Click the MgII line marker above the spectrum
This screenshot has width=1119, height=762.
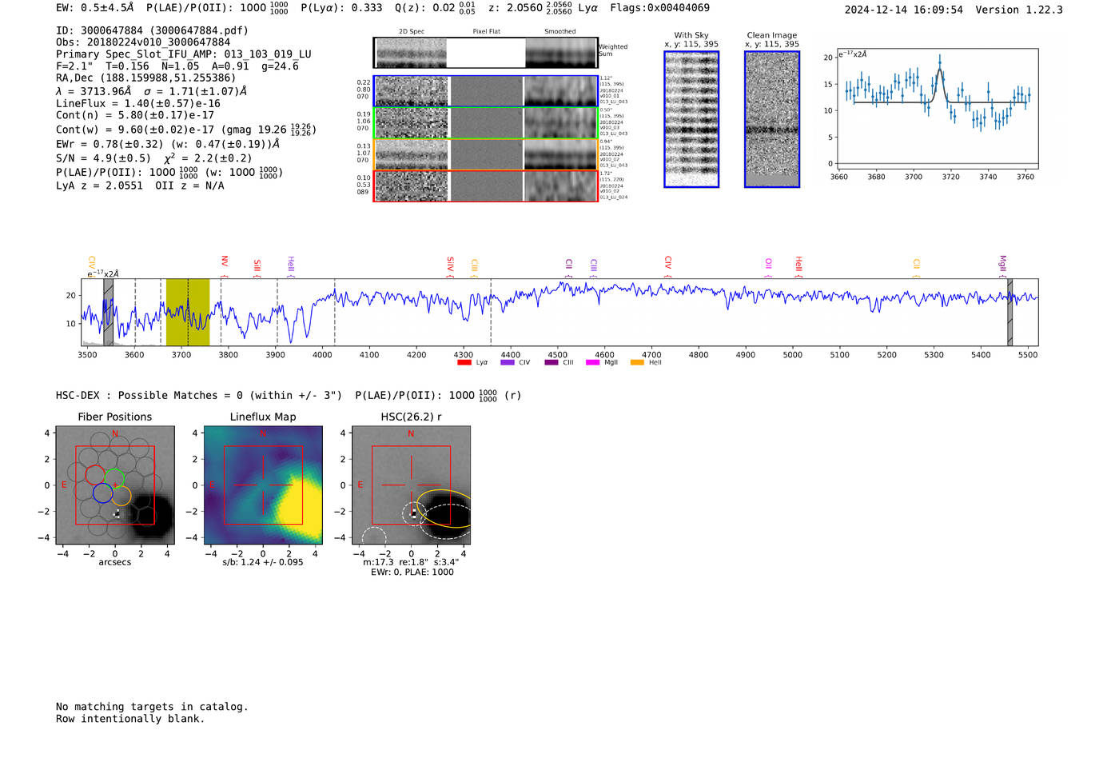1002,263
